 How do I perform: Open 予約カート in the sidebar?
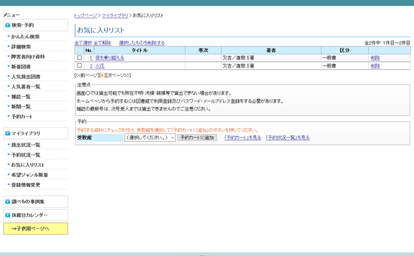click(22, 117)
